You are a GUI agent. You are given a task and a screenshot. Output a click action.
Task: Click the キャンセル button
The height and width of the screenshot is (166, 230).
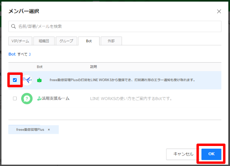pyautogui.click(x=183, y=154)
